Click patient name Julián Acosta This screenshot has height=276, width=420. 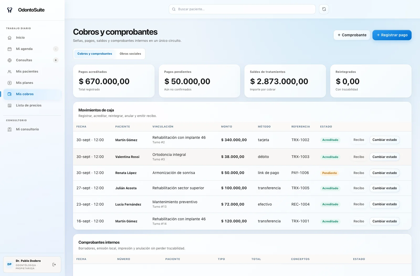pos(126,188)
